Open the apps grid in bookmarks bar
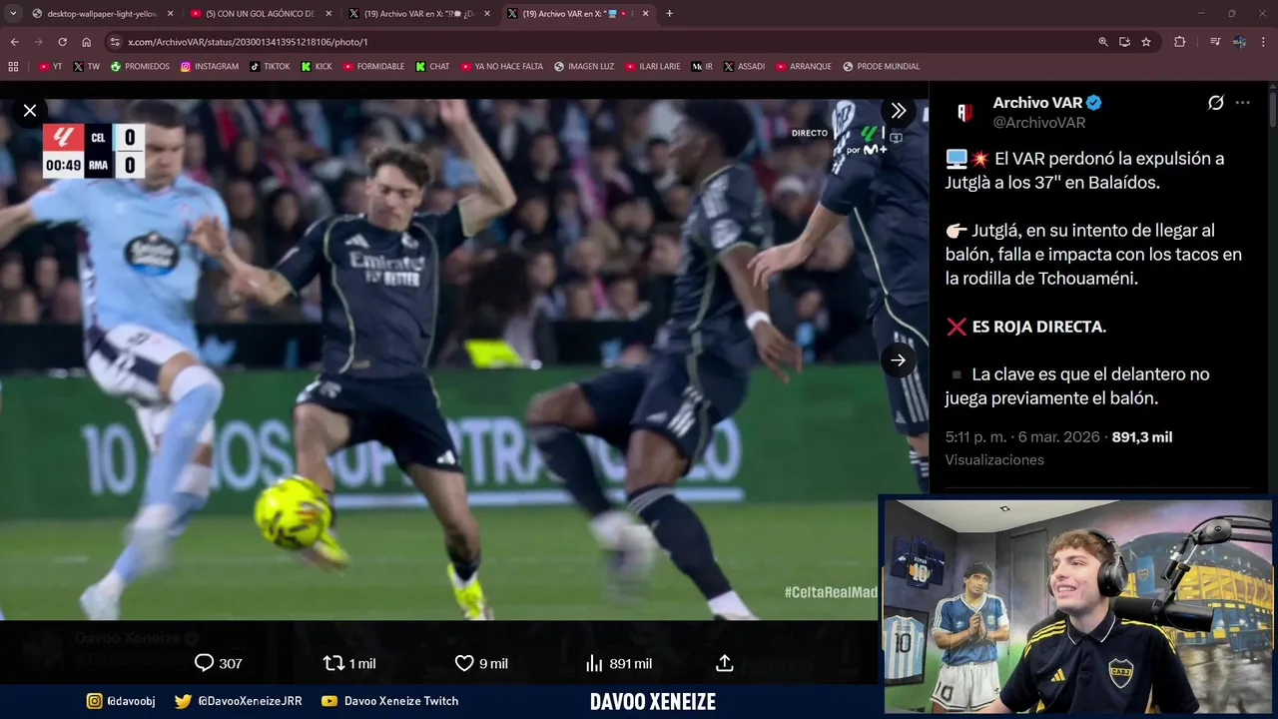1278x719 pixels. [13, 67]
